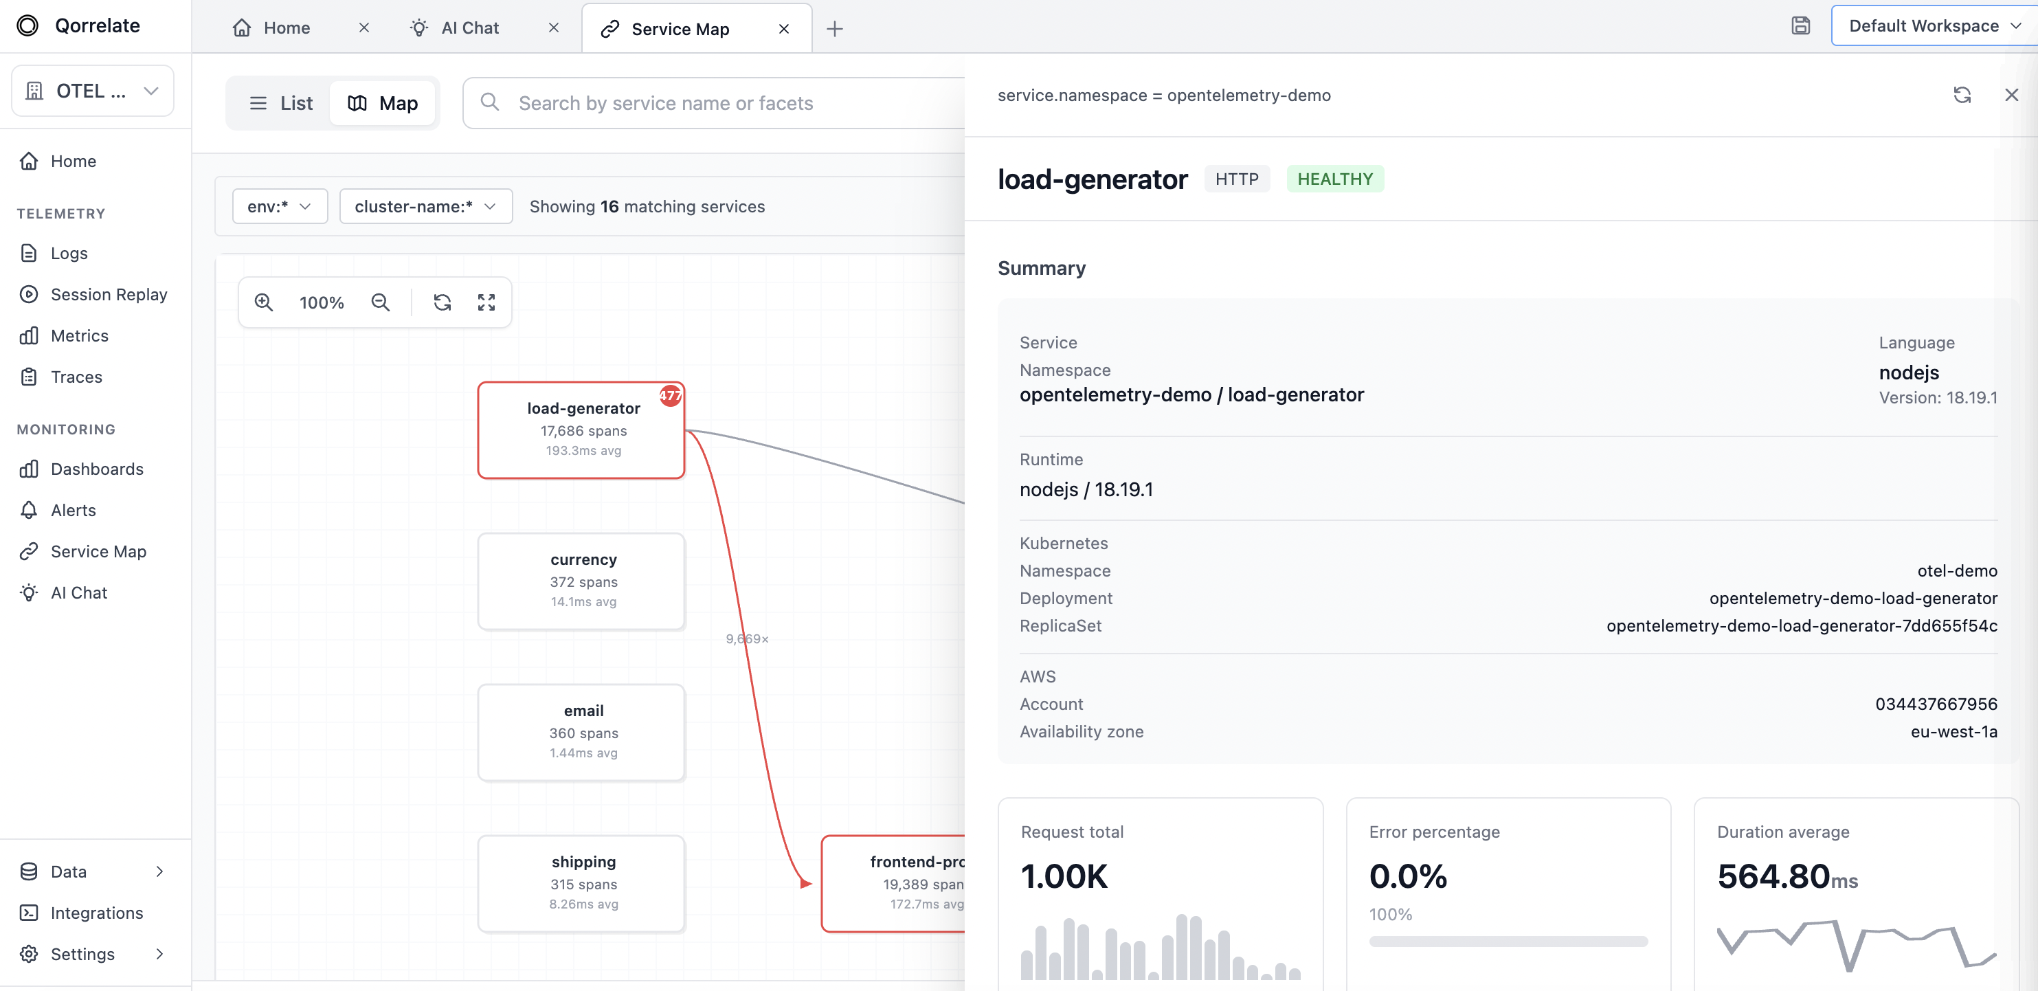
Task: Click the fit-to-screen expand icon
Action: coord(486,302)
